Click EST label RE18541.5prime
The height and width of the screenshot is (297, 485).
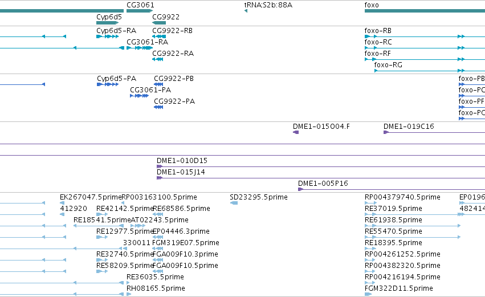tap(102, 220)
